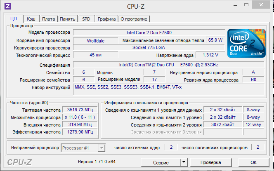The height and width of the screenshot is (171, 274).
Task: Click the Intel Core 2 Duo E7500 model field
Action: [149, 33]
